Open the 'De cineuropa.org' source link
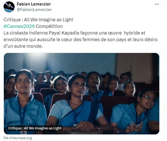Image resolution: width=167 pixels, height=141 pixels. (18, 138)
